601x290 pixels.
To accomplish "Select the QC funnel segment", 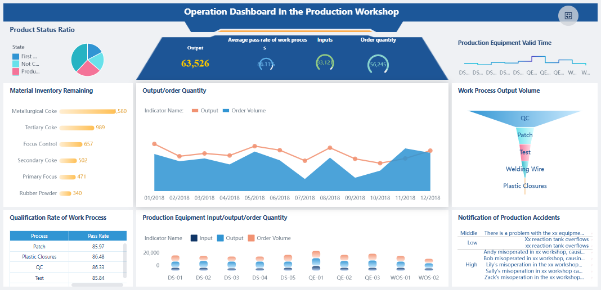I will 524,119.
